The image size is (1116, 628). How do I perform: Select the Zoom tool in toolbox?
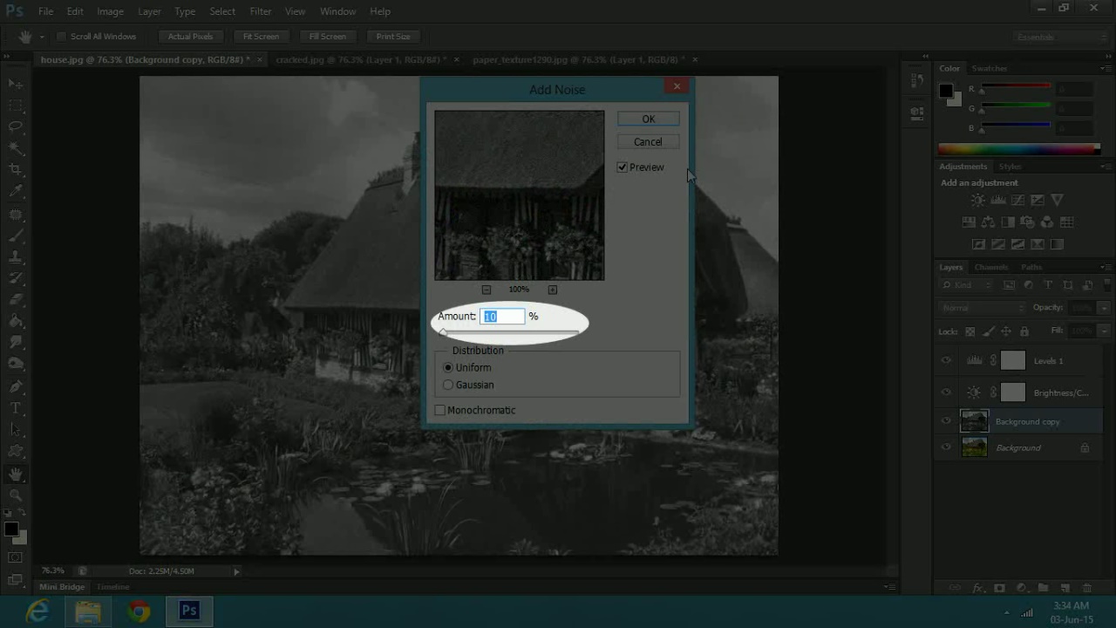(x=16, y=495)
